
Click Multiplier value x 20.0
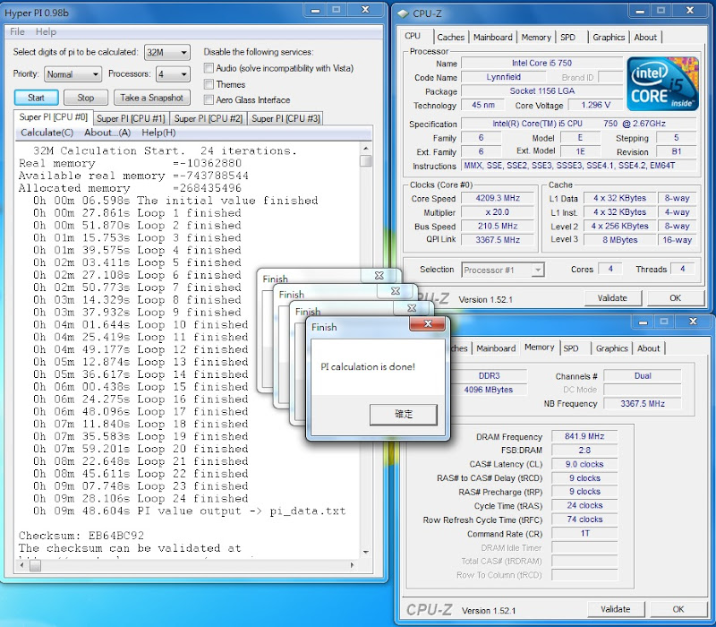click(498, 212)
